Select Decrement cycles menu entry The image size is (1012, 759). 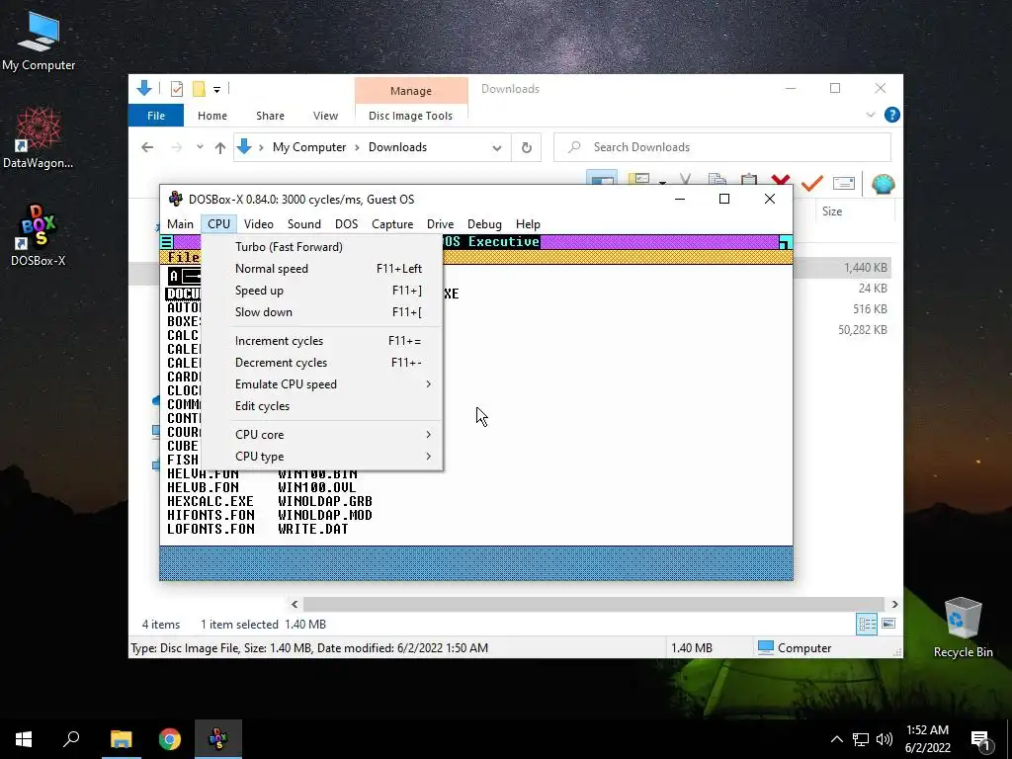point(322,363)
